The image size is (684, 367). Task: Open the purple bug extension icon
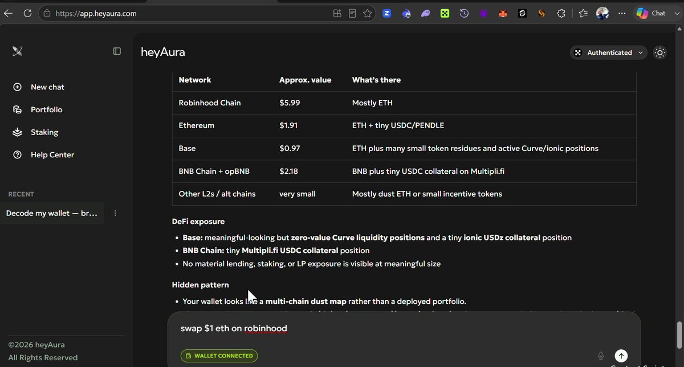(483, 13)
